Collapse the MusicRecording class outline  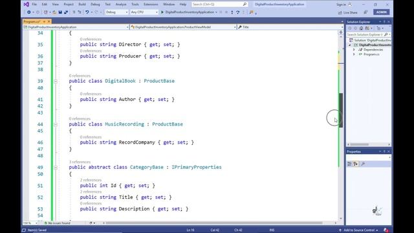click(56, 124)
